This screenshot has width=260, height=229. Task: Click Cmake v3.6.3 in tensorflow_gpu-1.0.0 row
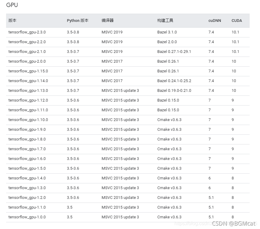(x=169, y=217)
